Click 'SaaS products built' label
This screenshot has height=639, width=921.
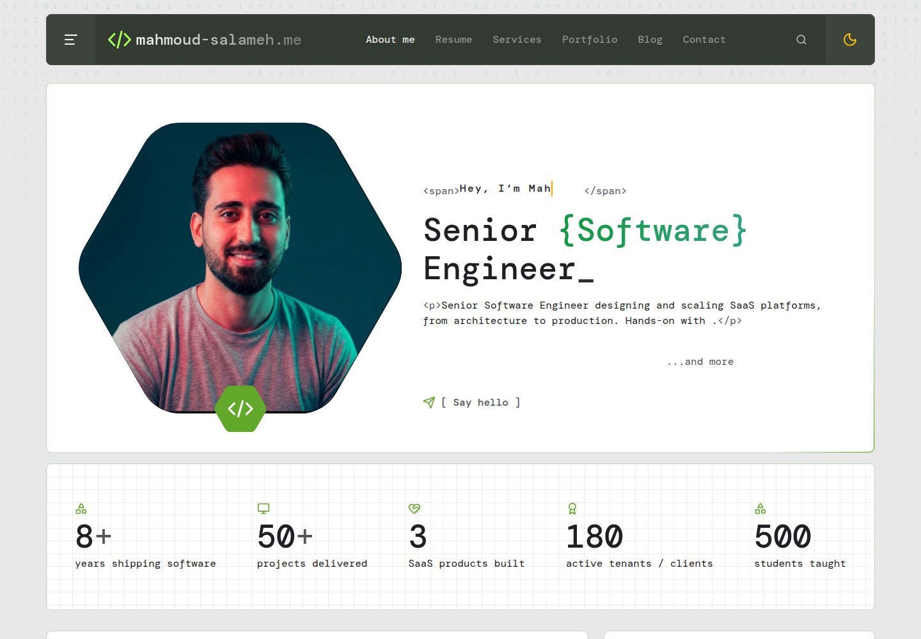coord(466,564)
